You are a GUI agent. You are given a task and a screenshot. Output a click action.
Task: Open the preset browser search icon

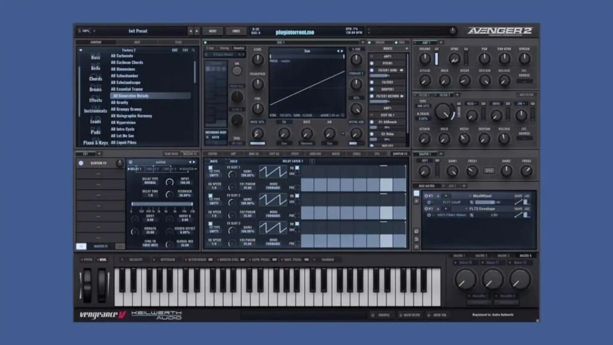(193, 50)
